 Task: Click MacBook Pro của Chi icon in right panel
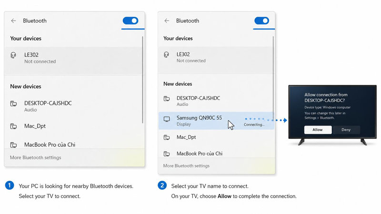[167, 154]
